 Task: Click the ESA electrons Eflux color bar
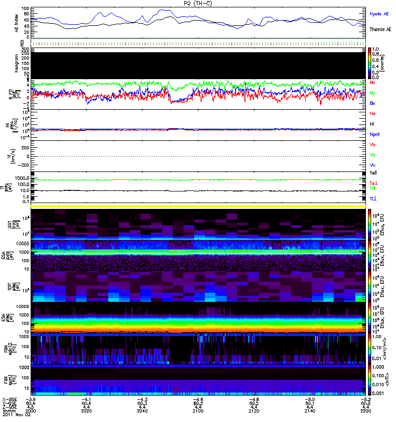point(370,318)
